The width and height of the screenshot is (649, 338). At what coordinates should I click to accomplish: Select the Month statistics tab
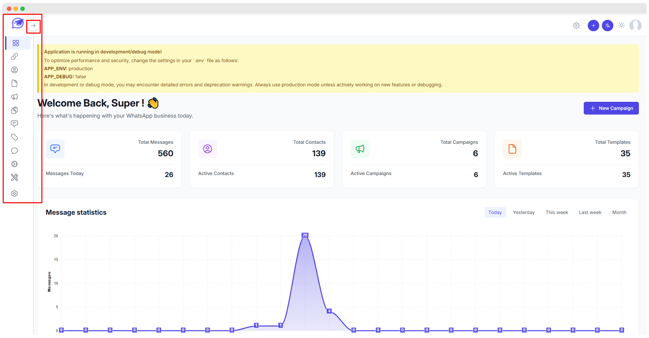(619, 212)
